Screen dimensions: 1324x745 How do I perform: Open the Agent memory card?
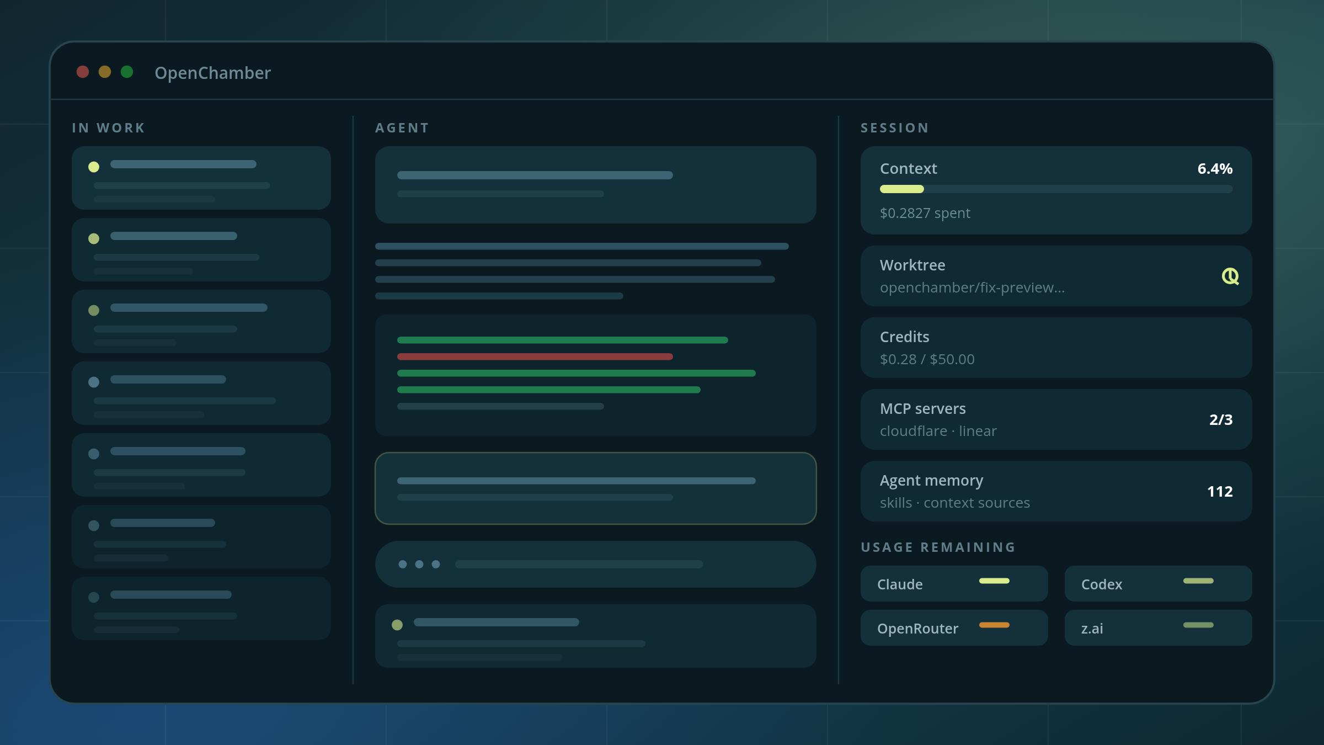click(1056, 491)
